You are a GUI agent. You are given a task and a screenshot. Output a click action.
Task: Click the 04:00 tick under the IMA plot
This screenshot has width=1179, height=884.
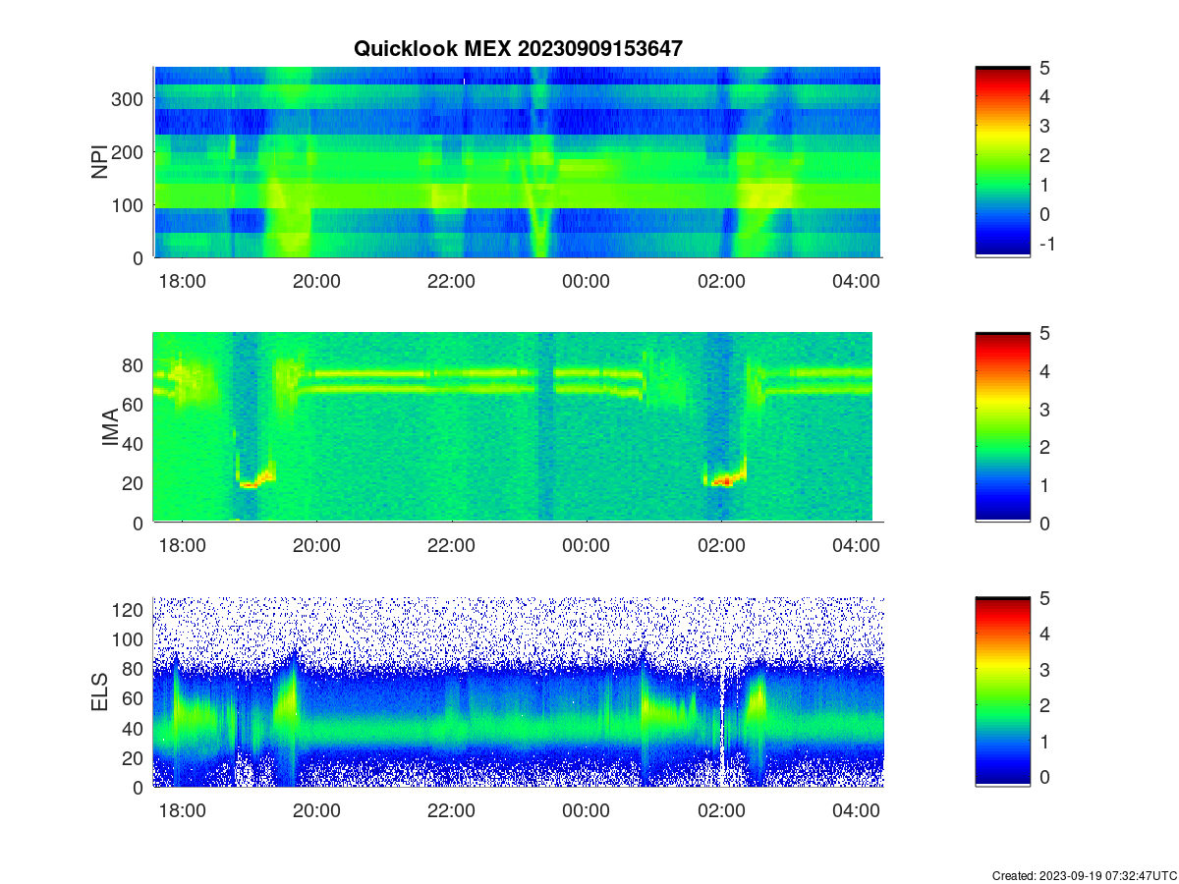coord(856,546)
